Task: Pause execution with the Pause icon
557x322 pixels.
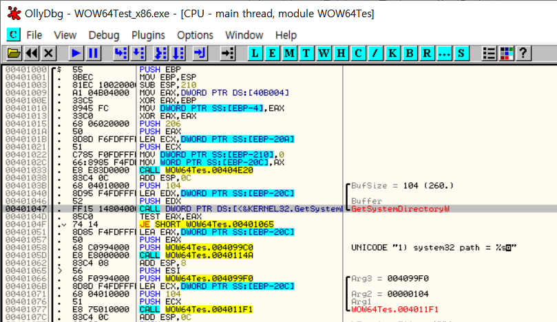Action: [x=93, y=53]
